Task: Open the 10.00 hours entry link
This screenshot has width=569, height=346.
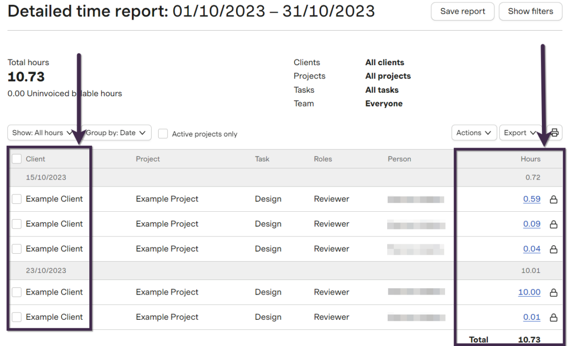Action: pyautogui.click(x=529, y=292)
